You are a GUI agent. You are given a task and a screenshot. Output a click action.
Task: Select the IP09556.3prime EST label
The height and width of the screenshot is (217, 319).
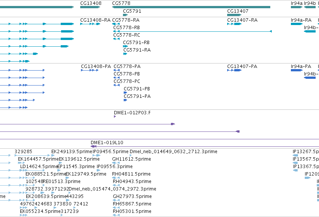pos(115,167)
